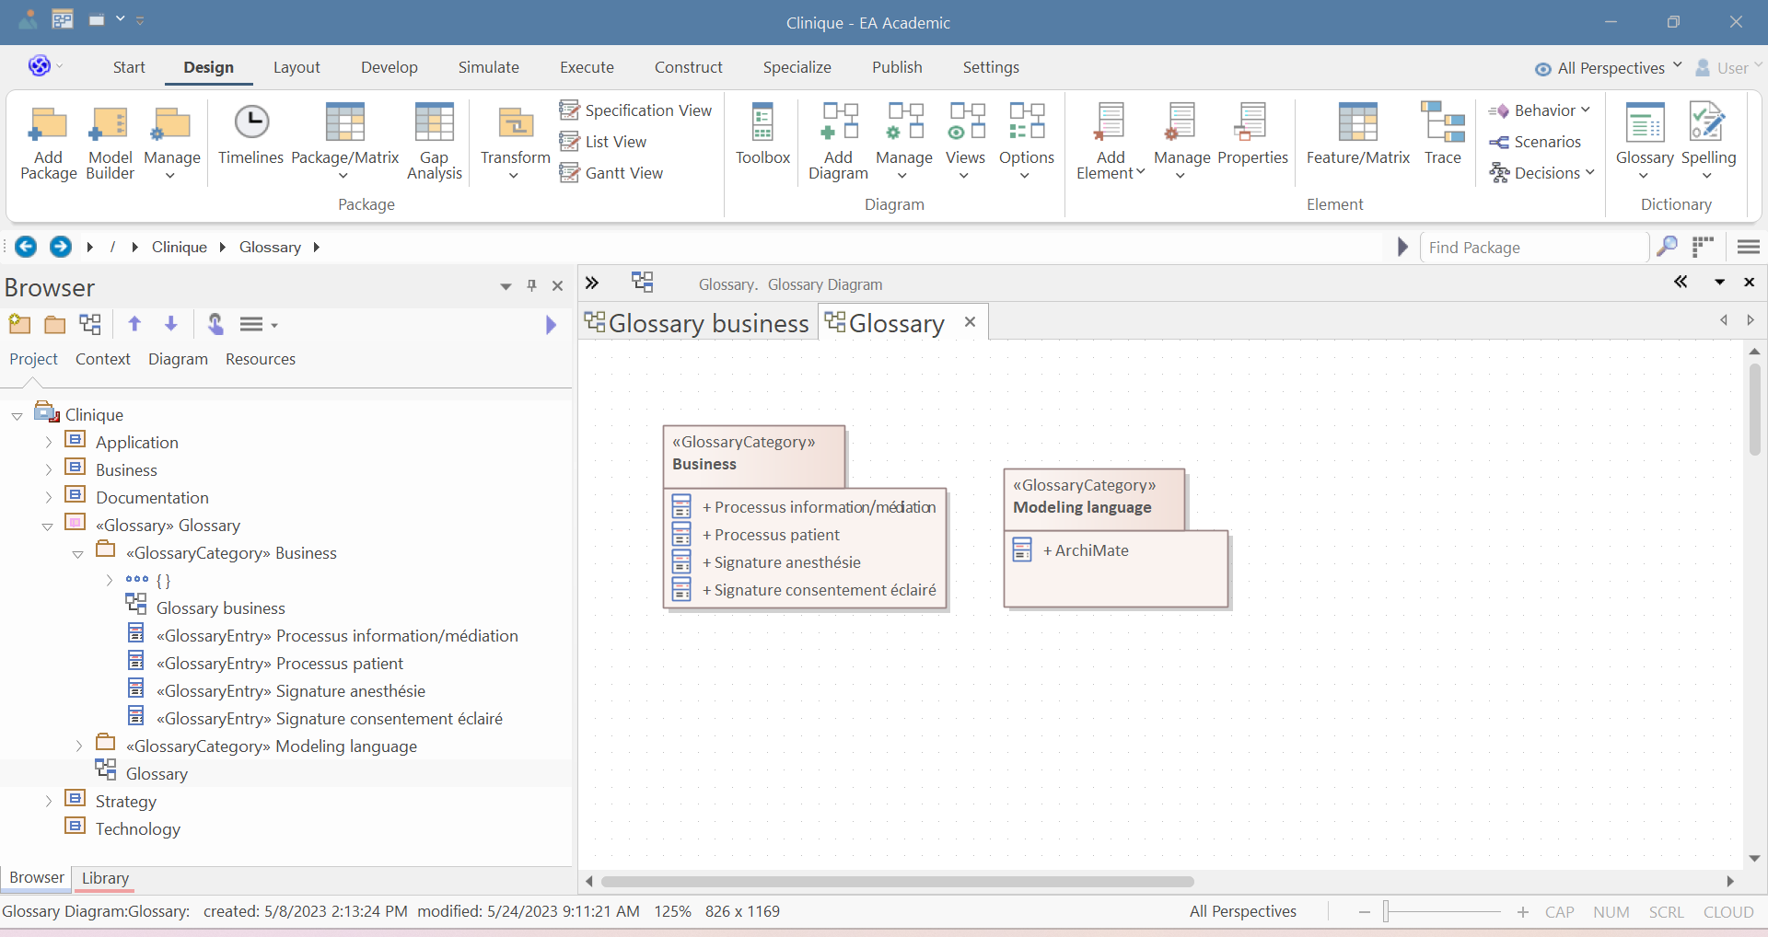This screenshot has width=1768, height=937.
Task: Open Gap Analysis tool
Action: coord(434,142)
